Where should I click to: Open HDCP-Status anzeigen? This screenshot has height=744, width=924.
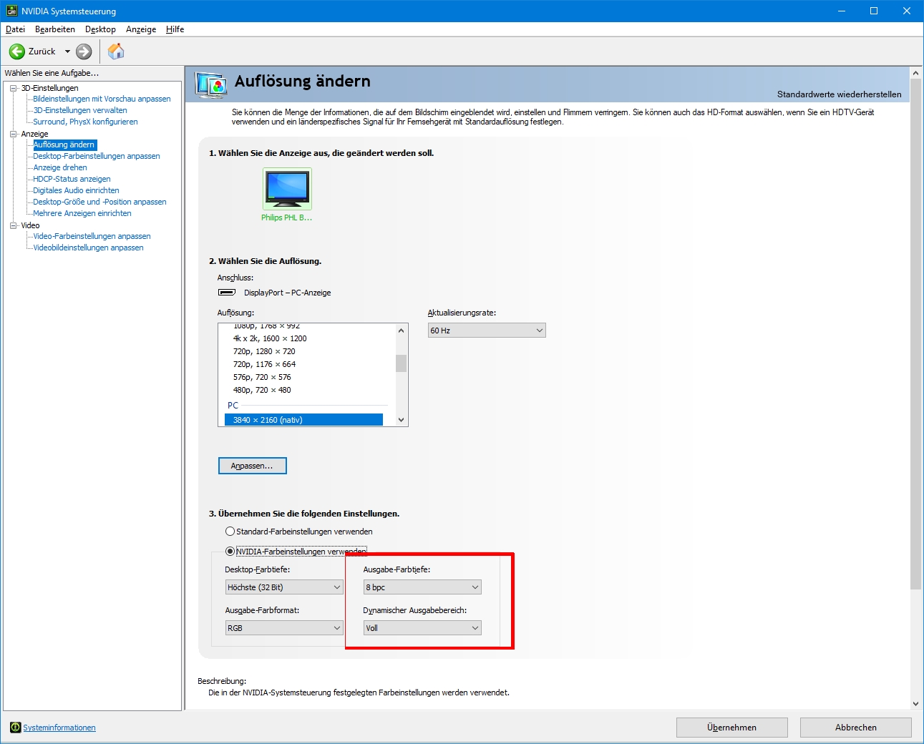click(x=72, y=179)
